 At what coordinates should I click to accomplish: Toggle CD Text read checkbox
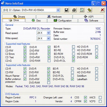[x=25, y=57]
